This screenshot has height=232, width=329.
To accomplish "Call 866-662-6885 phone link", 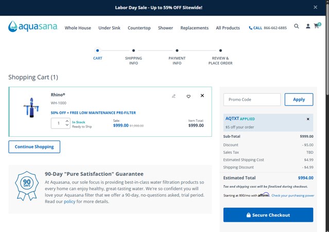I will [275, 28].
